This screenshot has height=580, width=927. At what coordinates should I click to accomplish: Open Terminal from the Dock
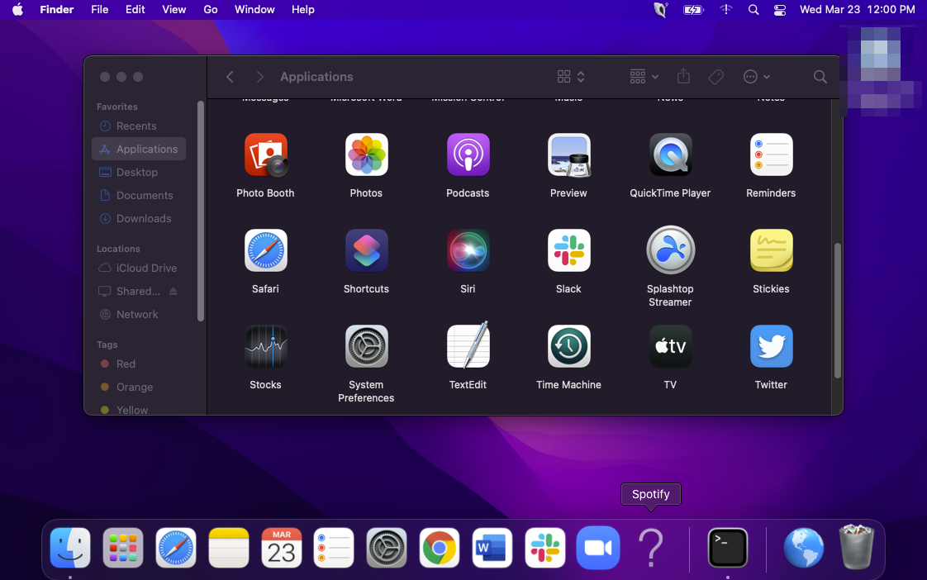728,548
